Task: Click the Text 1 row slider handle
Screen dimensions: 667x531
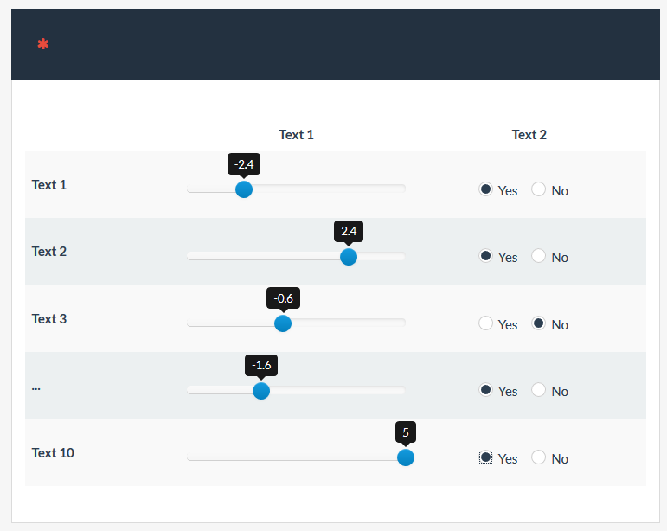Action: tap(244, 189)
